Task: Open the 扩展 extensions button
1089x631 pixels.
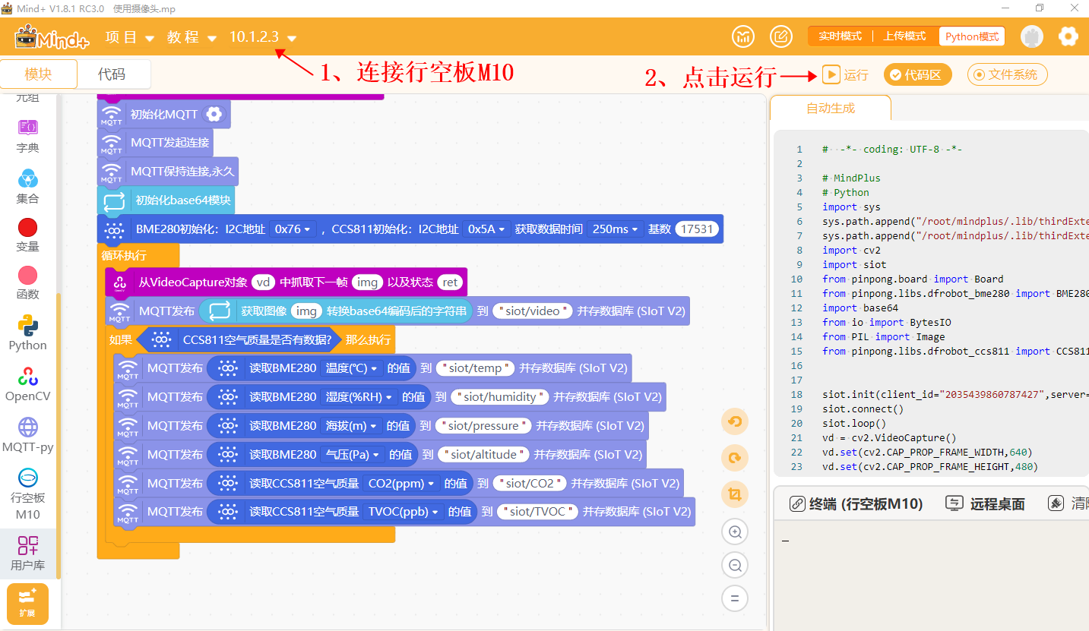Action: 27,604
